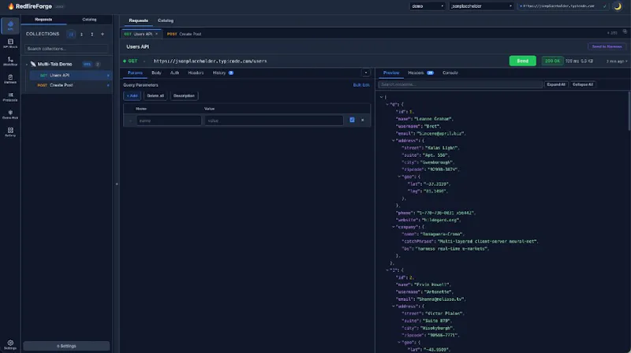Screen dimensions: 631x353
Task: Collapse the first user's "geo" node
Action: click(x=399, y=176)
